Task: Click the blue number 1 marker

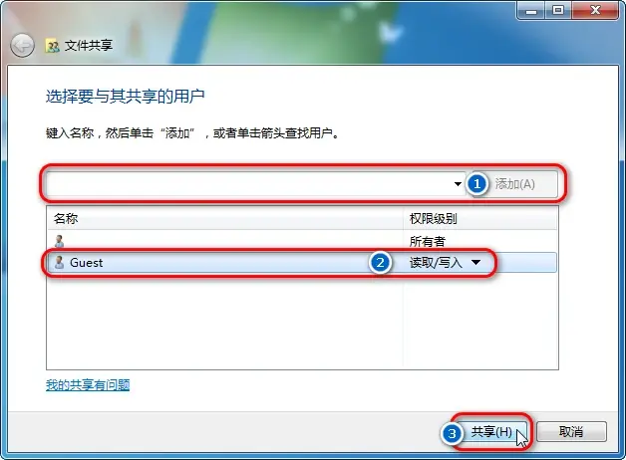Action: tap(476, 184)
